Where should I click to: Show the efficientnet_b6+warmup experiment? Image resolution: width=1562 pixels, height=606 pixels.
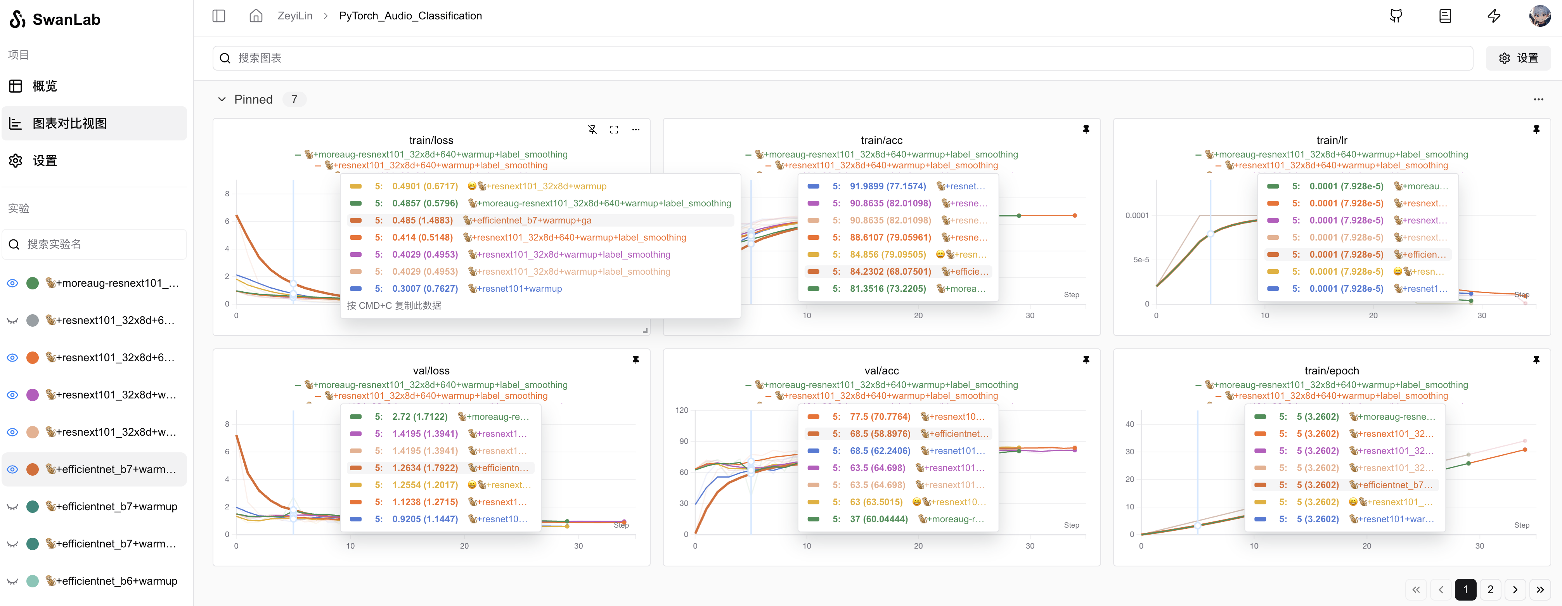pos(12,581)
